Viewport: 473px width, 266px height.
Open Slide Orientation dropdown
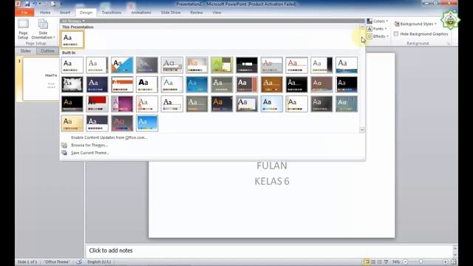click(43, 30)
